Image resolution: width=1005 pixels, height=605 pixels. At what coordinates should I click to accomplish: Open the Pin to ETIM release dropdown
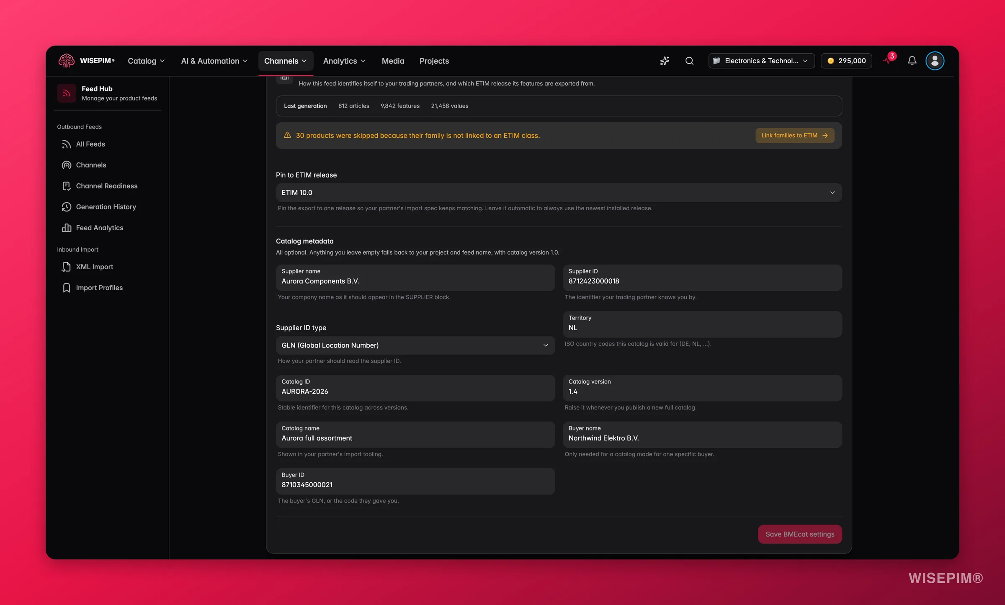559,193
